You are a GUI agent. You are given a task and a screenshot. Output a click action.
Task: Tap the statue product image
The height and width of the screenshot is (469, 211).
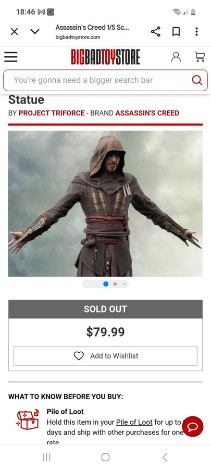(105, 204)
